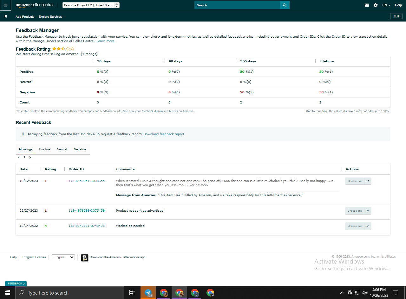This screenshot has height=299, width=406.
Task: Open Telegram from the taskbar
Action: coord(148,293)
